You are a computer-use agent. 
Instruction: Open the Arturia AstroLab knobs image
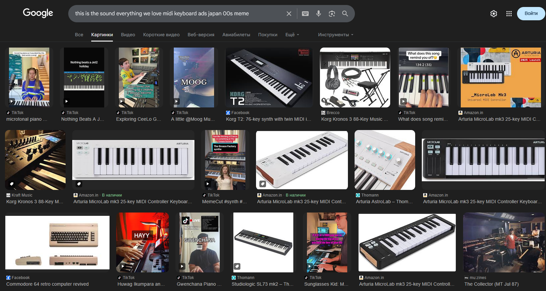[385, 160]
